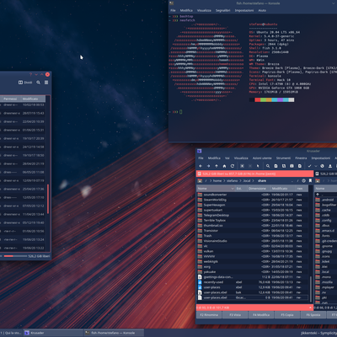Image resolution: width=337 pixels, height=337 pixels.
Task: Click the media folder icon before left panel path
Action: click(x=200, y=180)
